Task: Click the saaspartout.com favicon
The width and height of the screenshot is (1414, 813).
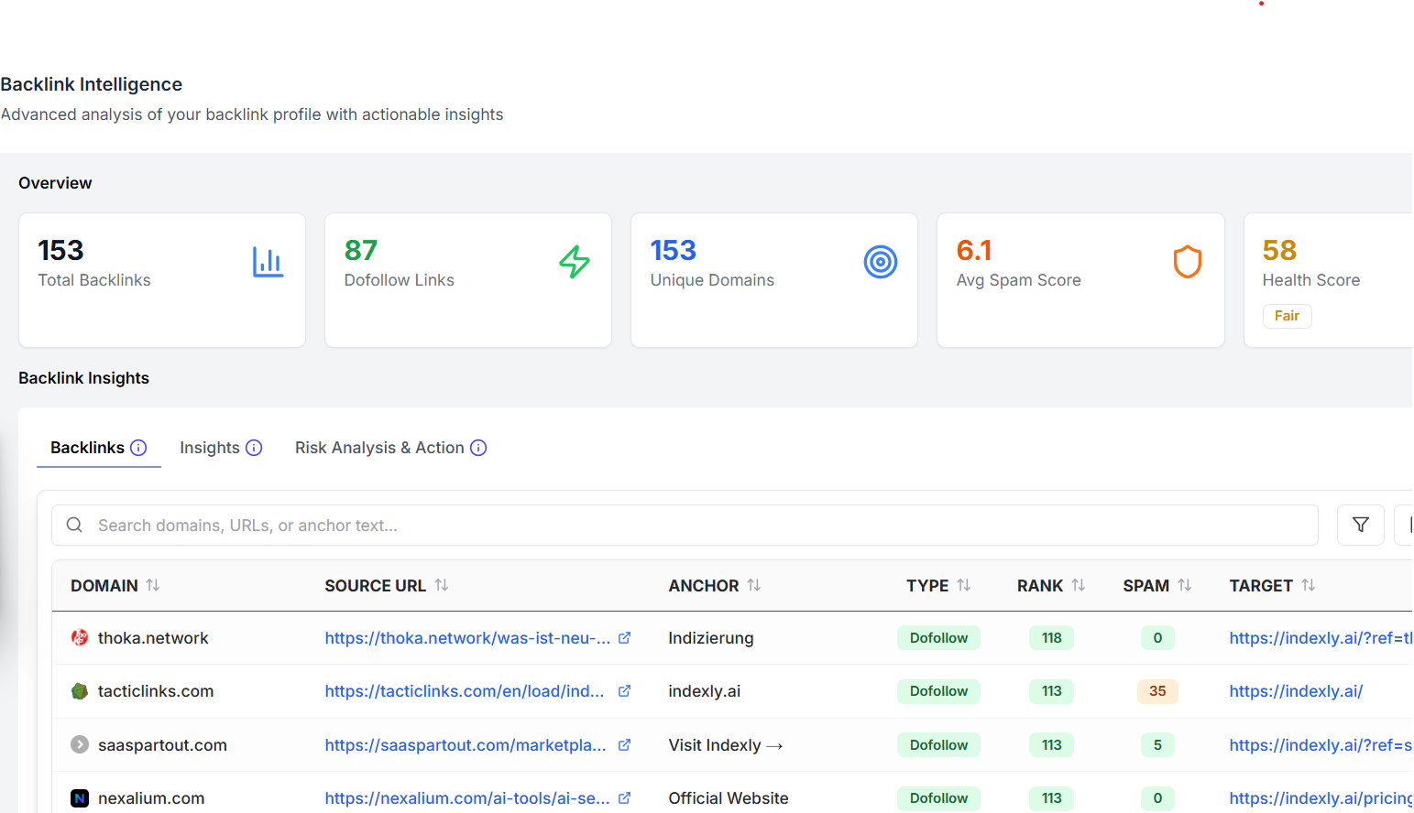Action: point(80,745)
